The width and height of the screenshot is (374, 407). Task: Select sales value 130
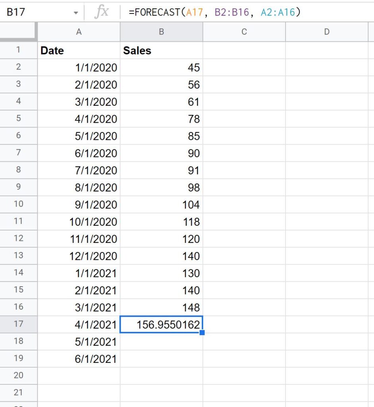click(x=161, y=273)
